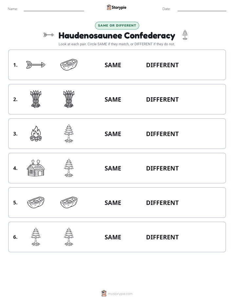Click the right canoe icon in row 5
This screenshot has width=234, height=303.
pyautogui.click(x=69, y=202)
